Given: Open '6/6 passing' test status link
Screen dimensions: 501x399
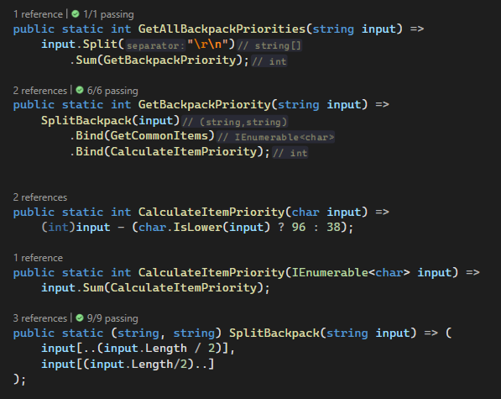Looking at the screenshot, I should 112,91.
